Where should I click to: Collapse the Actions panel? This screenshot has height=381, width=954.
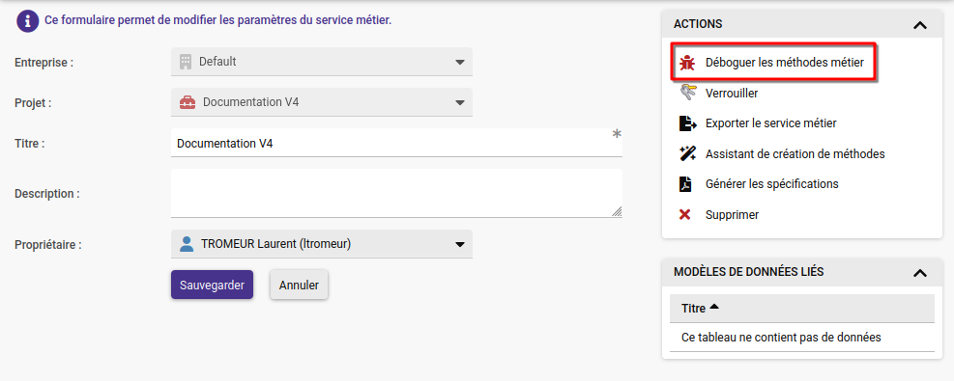(x=920, y=25)
